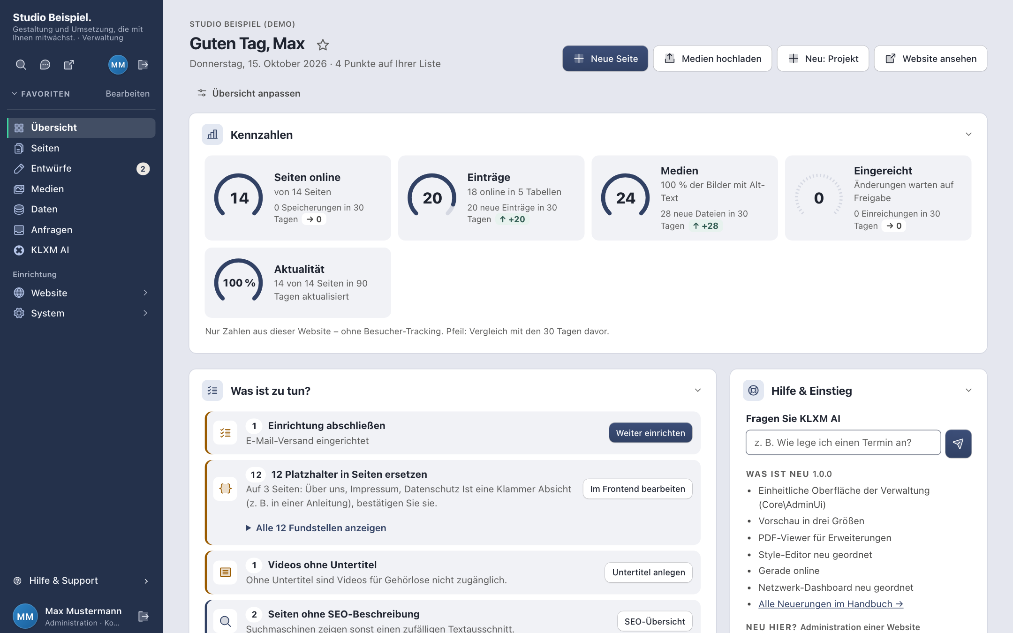Click Website ansehen button
Screen dimensions: 1013x633
pyautogui.click(x=930, y=59)
